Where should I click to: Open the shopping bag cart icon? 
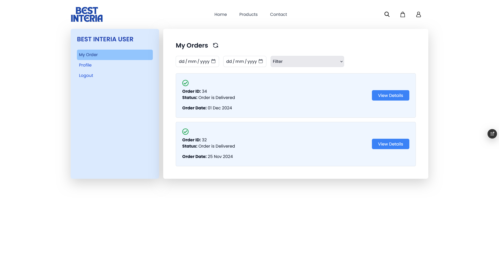coord(403,14)
